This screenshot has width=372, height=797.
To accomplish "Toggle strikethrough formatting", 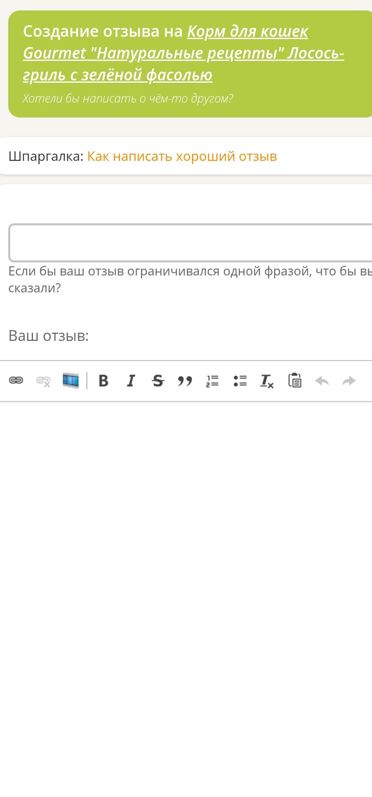I will pyautogui.click(x=158, y=381).
